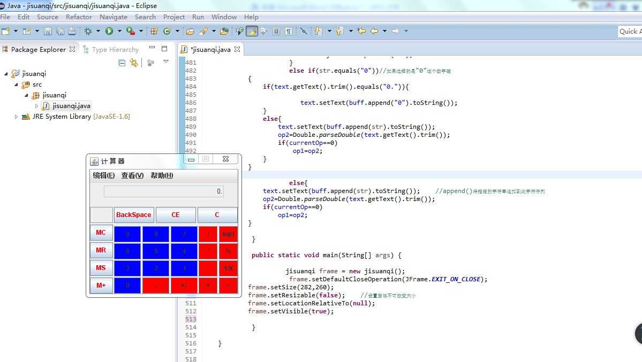Click the Last Edit Location icon
This screenshot has height=362, width=642.
pos(361,31)
